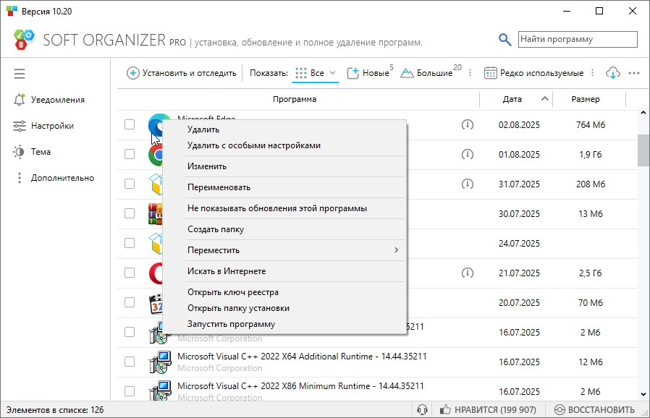Select the checkbox in the 24.07.2025 row
This screenshot has height=418, width=650.
tap(130, 243)
